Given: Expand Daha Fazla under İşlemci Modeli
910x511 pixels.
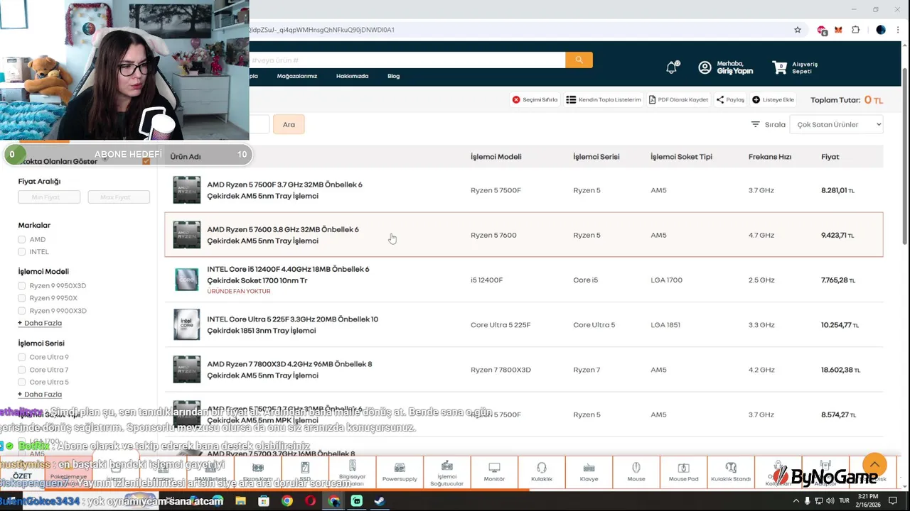Looking at the screenshot, I should (40, 323).
